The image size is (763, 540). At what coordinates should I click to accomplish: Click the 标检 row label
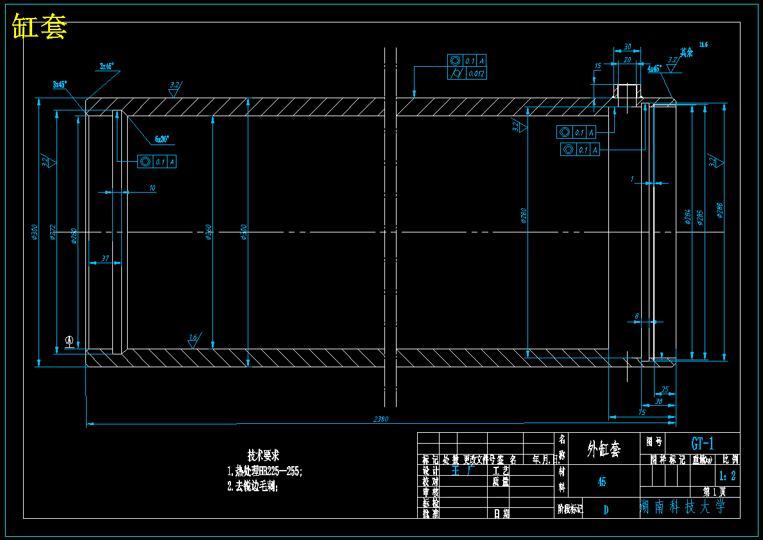[x=430, y=503]
